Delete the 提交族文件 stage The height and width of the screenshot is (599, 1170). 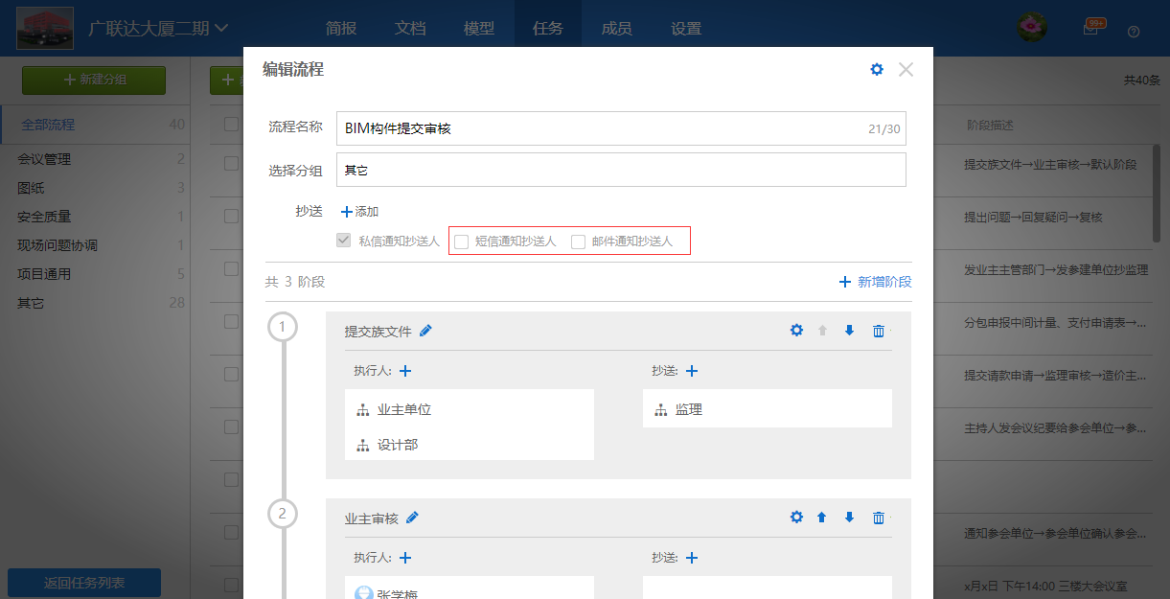(x=879, y=331)
